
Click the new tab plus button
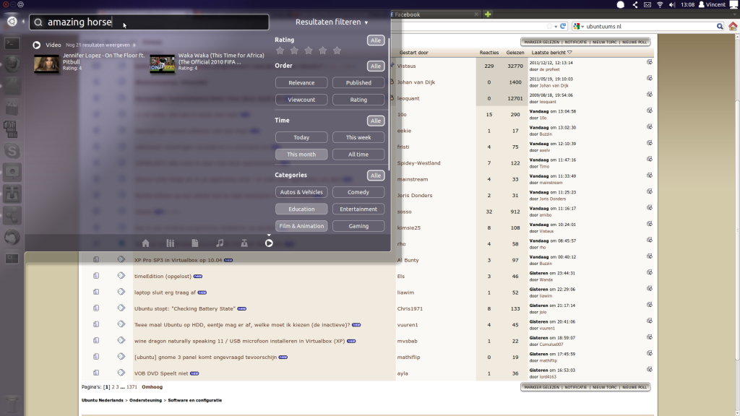click(489, 14)
